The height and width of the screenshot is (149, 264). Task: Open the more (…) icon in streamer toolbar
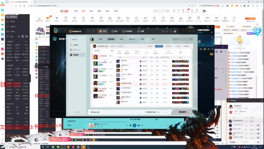[x=234, y=18]
